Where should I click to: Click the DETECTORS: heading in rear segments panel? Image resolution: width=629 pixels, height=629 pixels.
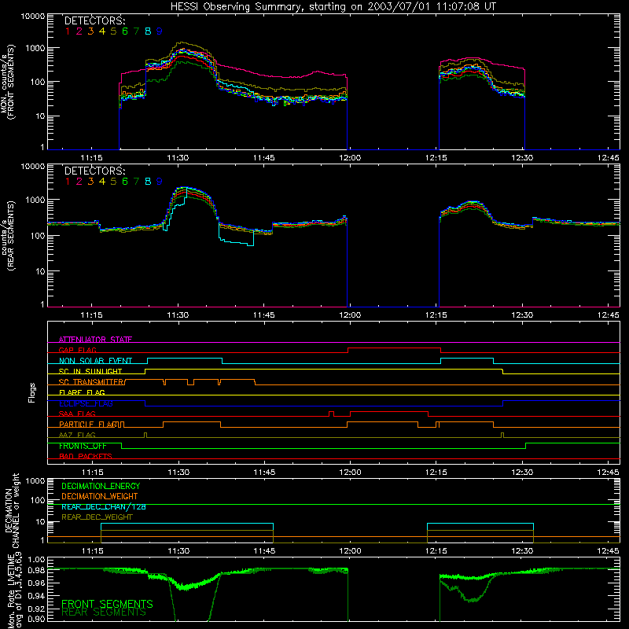click(x=95, y=171)
